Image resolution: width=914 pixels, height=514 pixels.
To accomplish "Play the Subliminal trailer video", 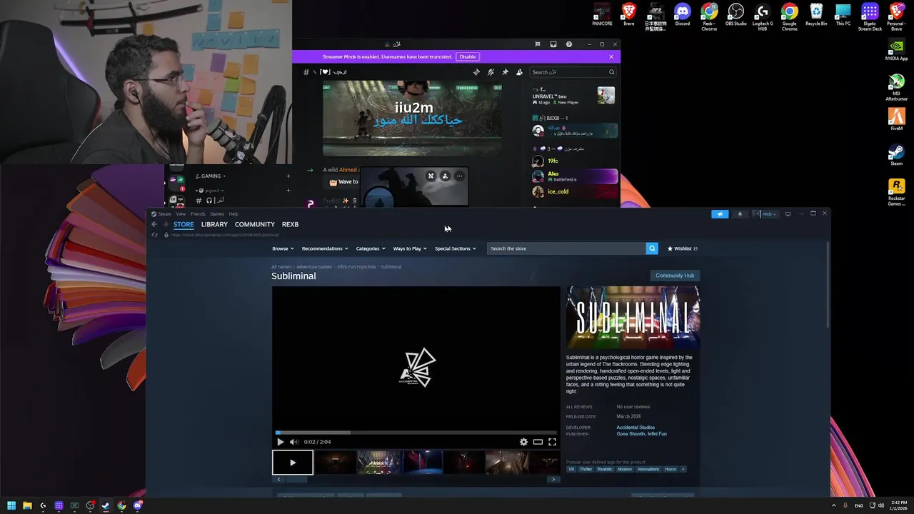I will click(x=280, y=442).
